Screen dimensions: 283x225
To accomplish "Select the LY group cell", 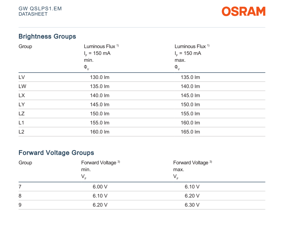I will click(x=22, y=105).
